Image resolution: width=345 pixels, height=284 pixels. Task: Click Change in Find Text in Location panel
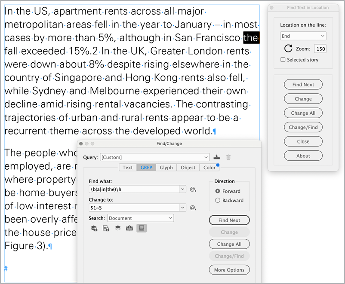[x=303, y=99]
